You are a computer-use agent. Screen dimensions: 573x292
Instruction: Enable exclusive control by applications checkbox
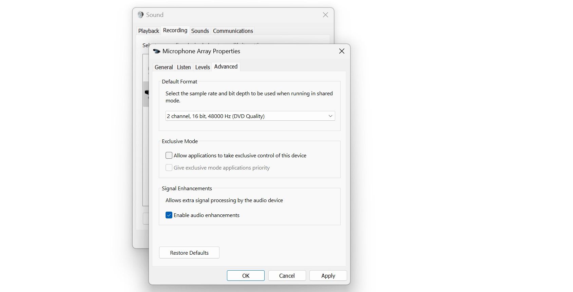tap(169, 156)
